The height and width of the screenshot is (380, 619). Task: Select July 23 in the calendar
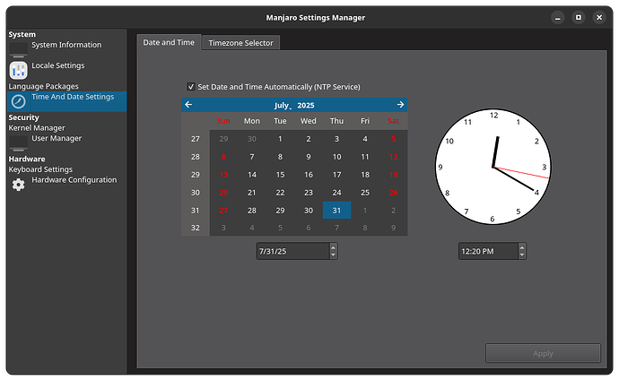click(309, 193)
